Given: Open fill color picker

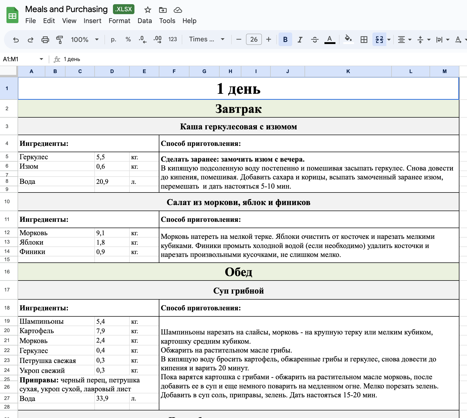Looking at the screenshot, I should click(348, 40).
